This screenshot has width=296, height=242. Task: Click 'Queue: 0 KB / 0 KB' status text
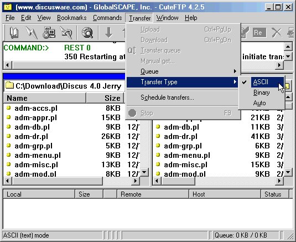241,235
